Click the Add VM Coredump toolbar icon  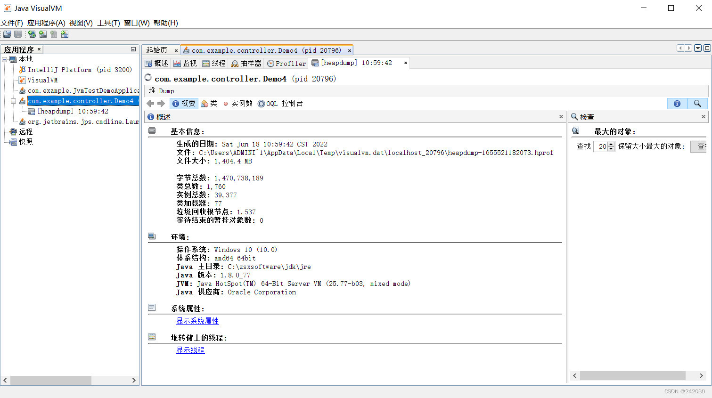pyautogui.click(x=54, y=34)
